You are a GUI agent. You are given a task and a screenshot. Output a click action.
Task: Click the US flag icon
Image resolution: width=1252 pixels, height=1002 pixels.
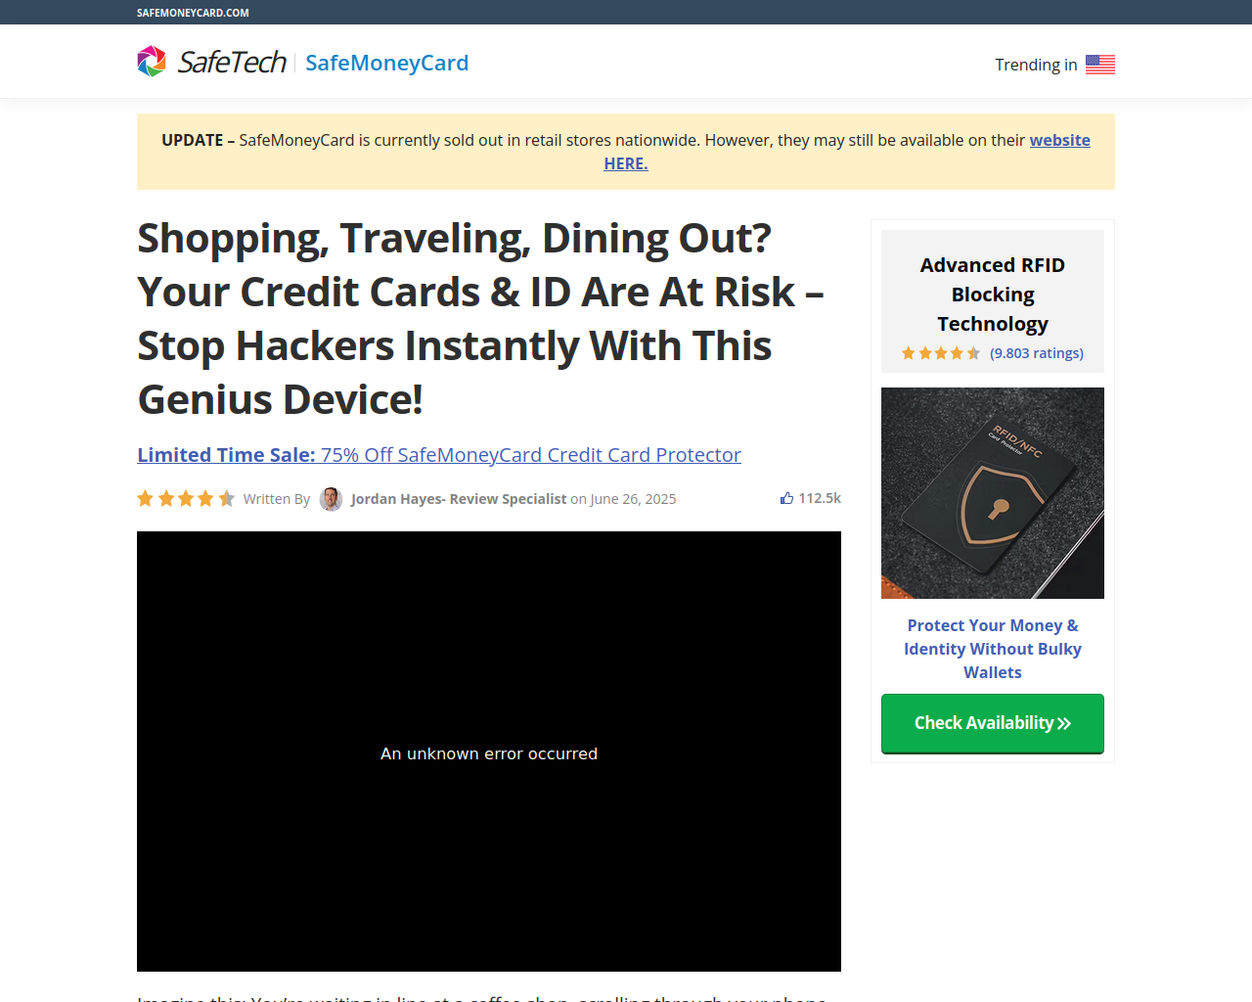click(1100, 65)
